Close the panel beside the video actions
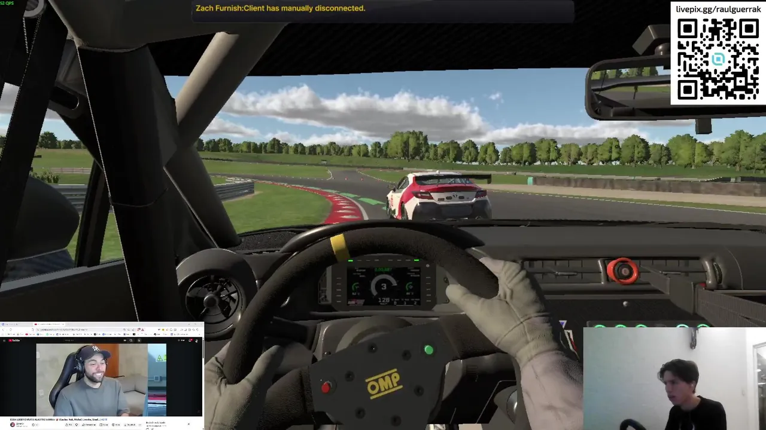Viewport: 766px width, 430px height. pyautogui.click(x=189, y=424)
